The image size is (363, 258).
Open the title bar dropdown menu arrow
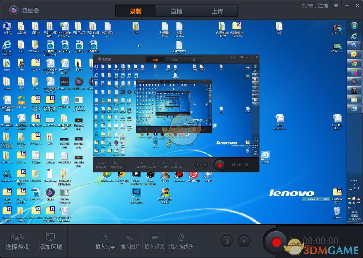click(336, 6)
